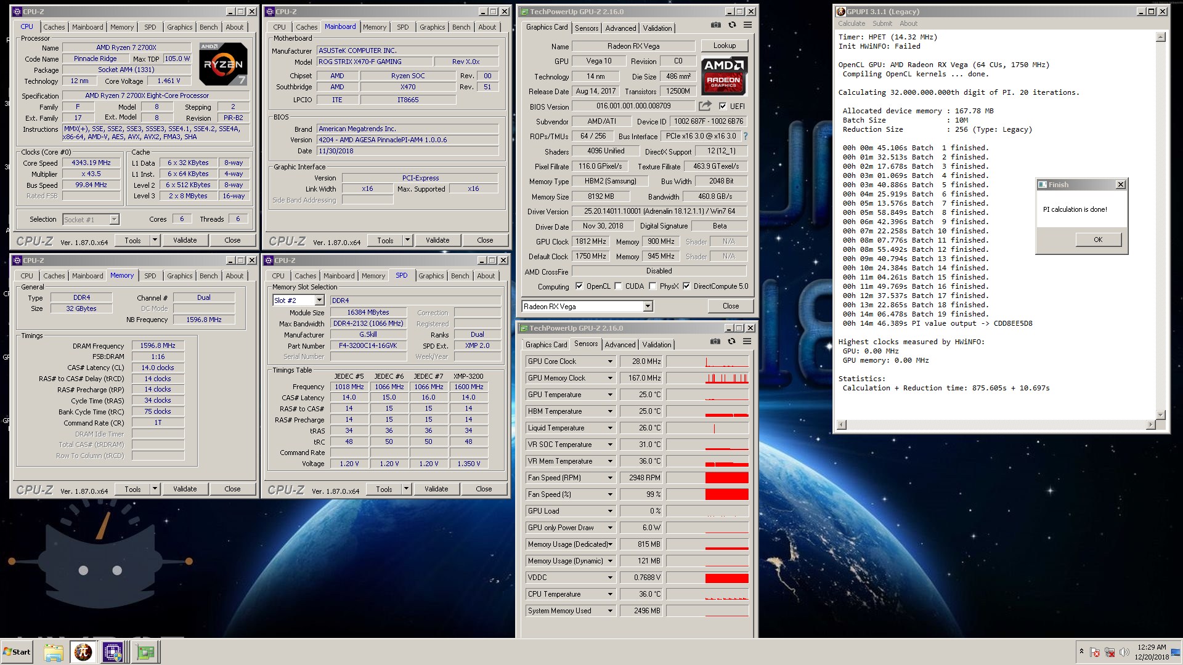The height and width of the screenshot is (665, 1183).
Task: Open the Submit menu in GPUPI
Action: (x=882, y=23)
